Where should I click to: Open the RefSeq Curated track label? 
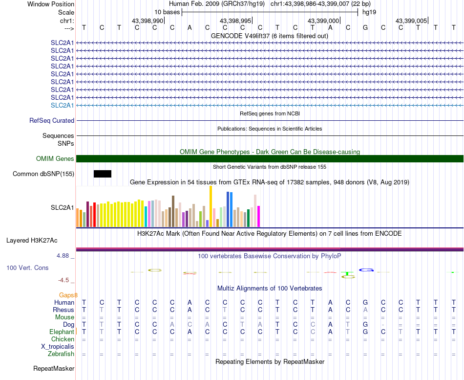52,121
